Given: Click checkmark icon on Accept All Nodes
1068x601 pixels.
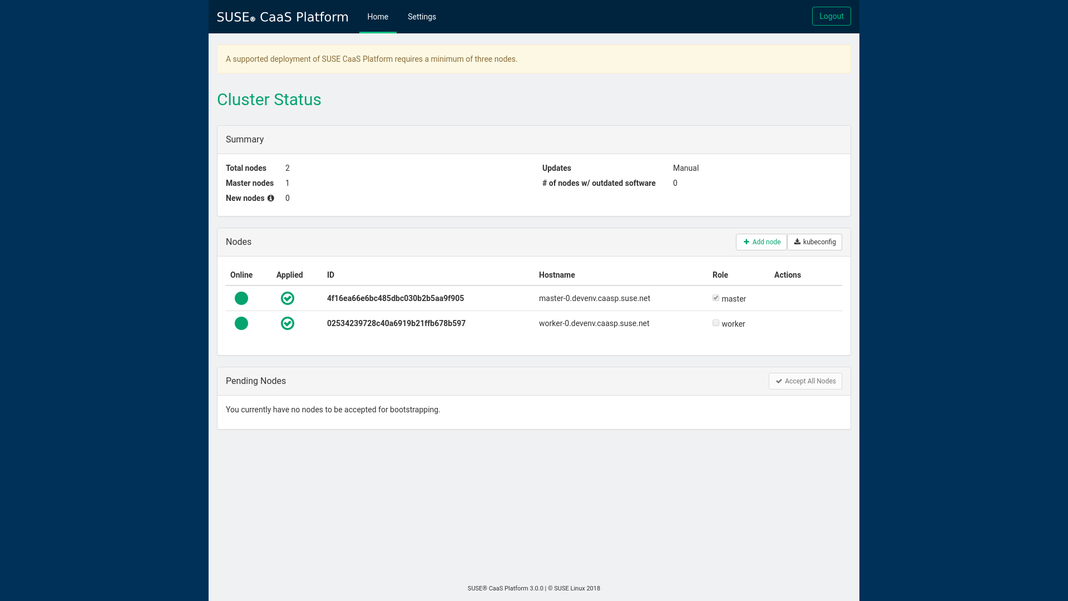Looking at the screenshot, I should [x=779, y=381].
